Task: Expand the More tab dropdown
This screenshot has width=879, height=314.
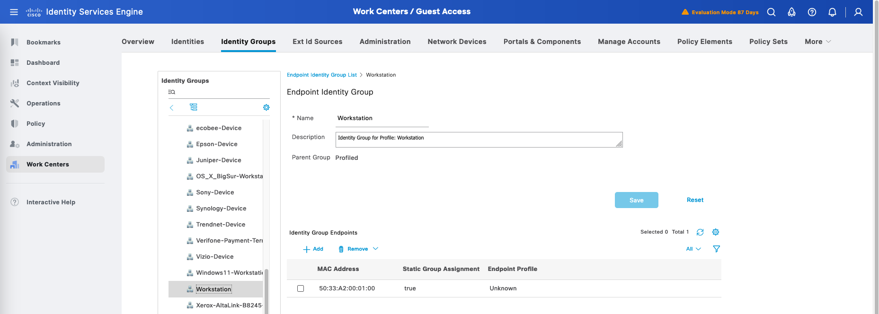Action: click(x=817, y=42)
